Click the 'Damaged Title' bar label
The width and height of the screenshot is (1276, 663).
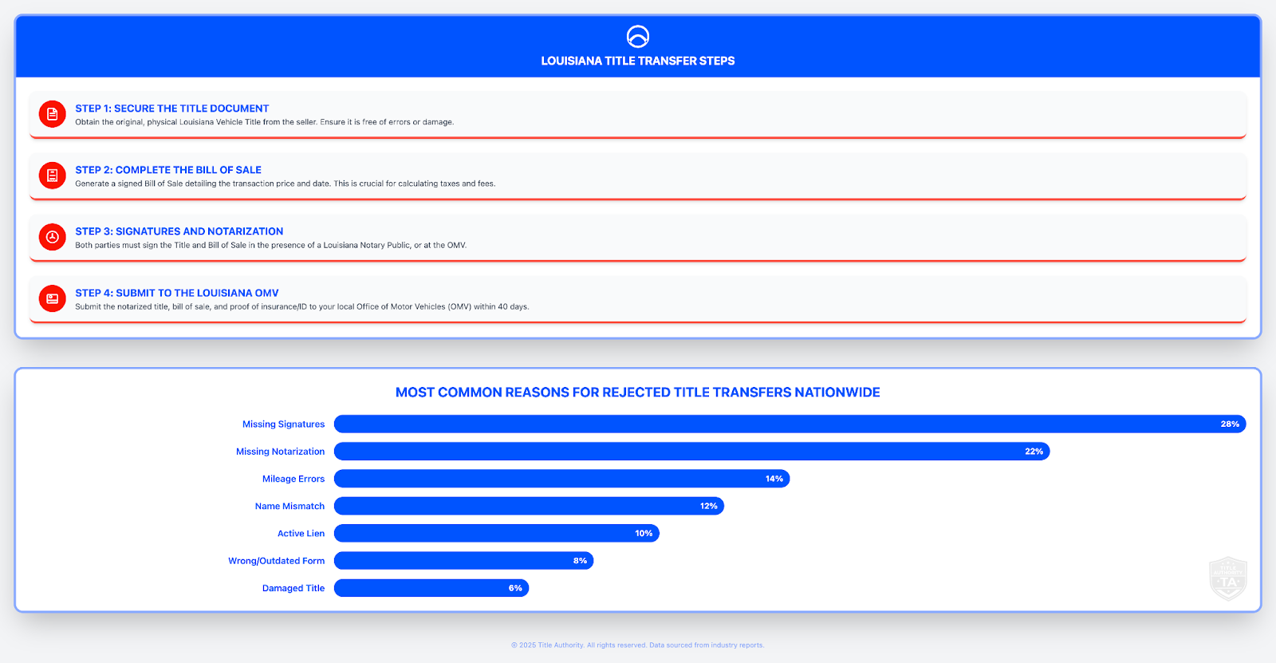293,588
